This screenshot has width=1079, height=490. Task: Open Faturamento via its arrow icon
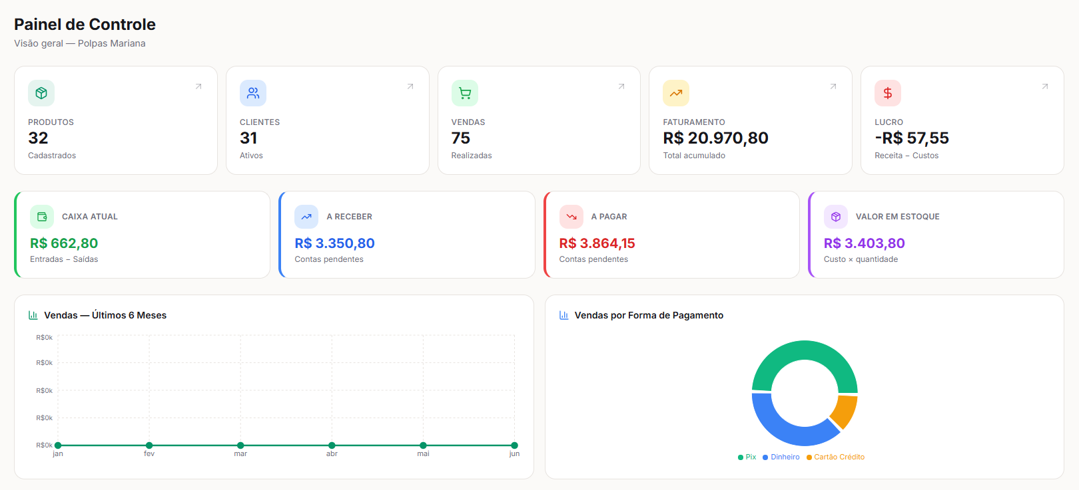[833, 86]
